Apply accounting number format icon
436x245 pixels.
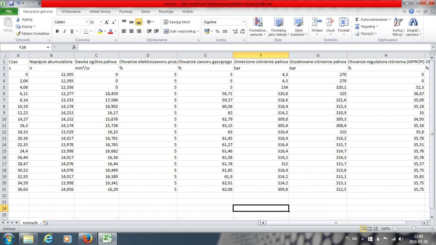click(207, 31)
